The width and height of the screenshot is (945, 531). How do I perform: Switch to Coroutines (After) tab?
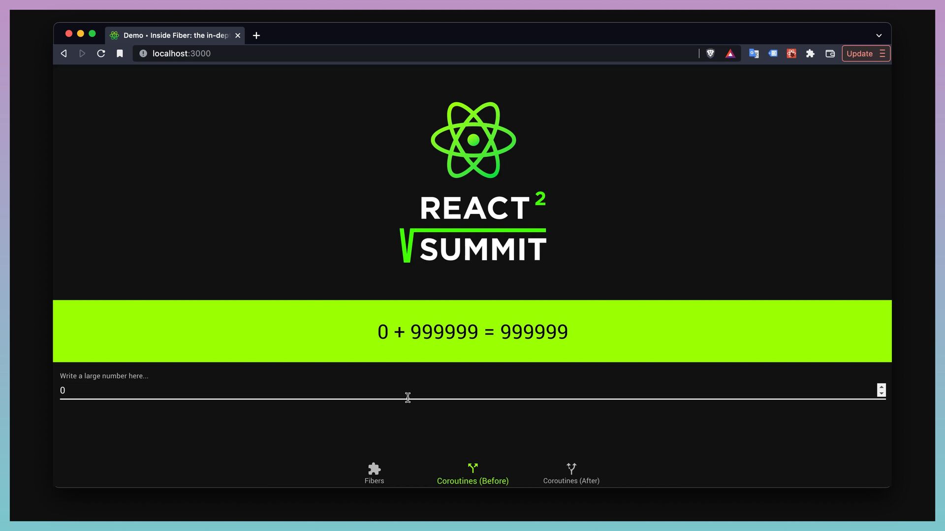point(571,473)
